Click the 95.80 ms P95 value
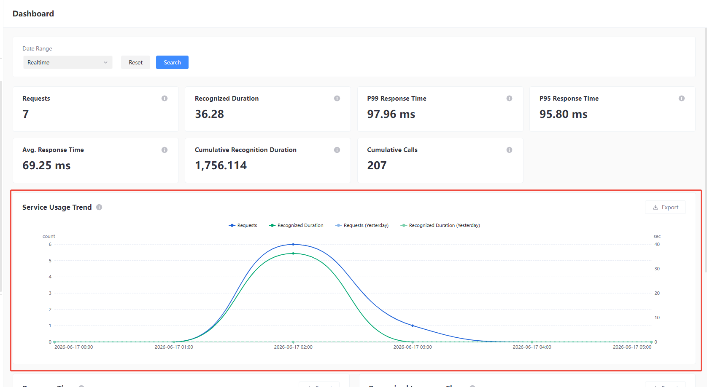 (x=564, y=114)
